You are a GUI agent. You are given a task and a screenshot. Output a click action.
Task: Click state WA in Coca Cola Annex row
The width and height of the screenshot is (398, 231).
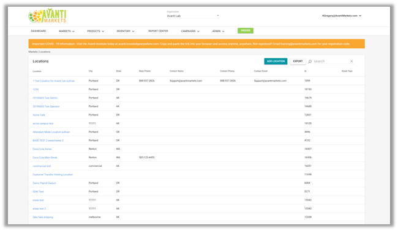click(x=118, y=149)
